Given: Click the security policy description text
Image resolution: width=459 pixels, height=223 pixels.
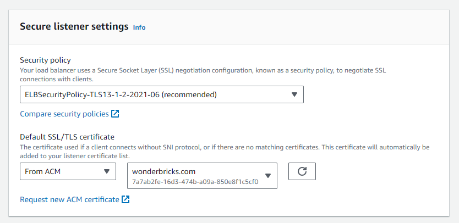Looking at the screenshot, I should click(x=203, y=75).
